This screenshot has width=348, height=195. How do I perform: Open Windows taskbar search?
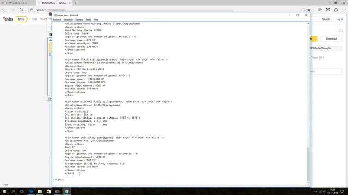13,191
